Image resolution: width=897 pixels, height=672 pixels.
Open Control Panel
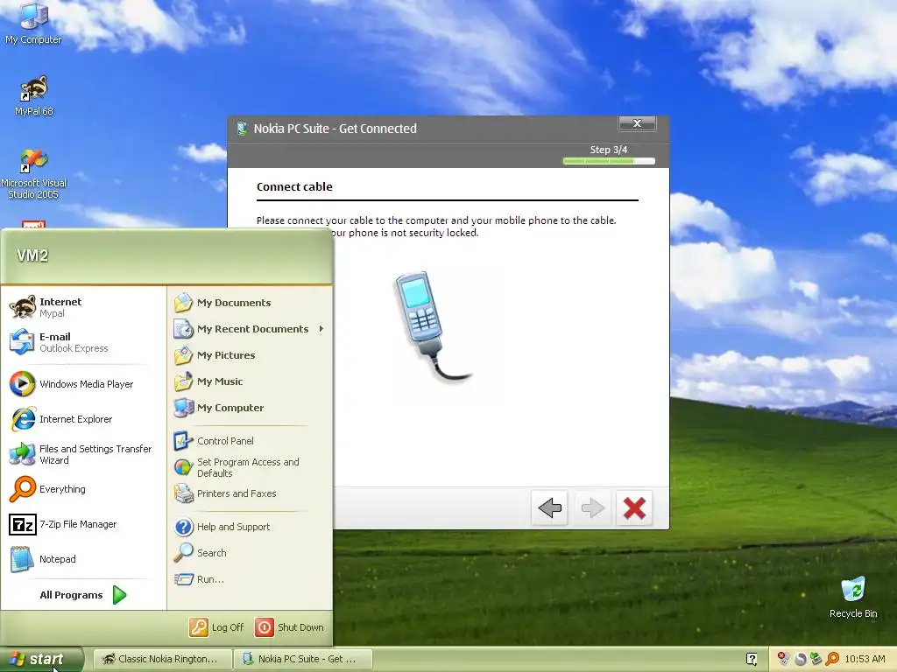click(x=250, y=441)
